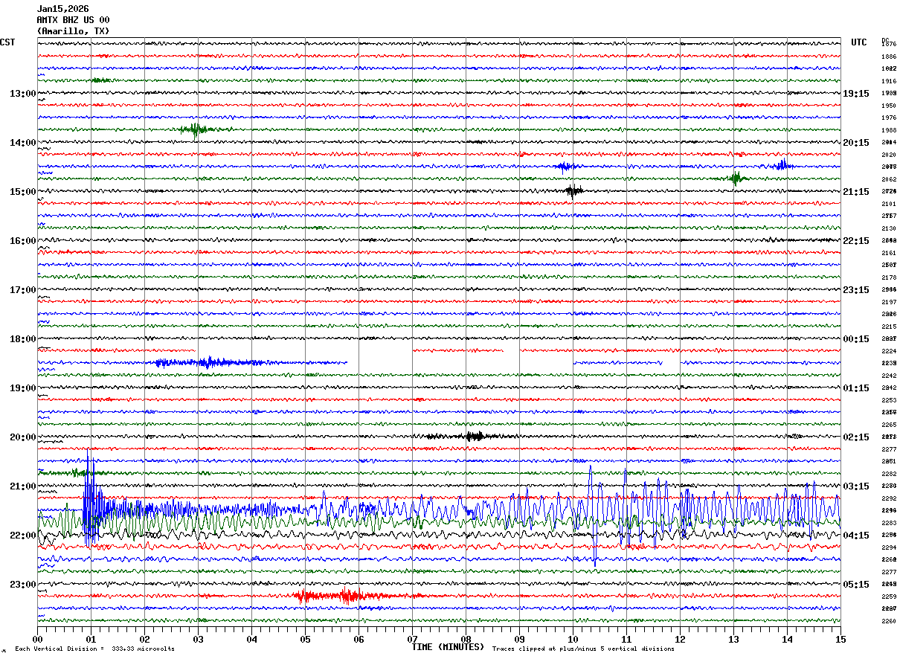The image size is (900, 659).
Task: Click the vertical division microvolts scale note
Action: [x=94, y=649]
